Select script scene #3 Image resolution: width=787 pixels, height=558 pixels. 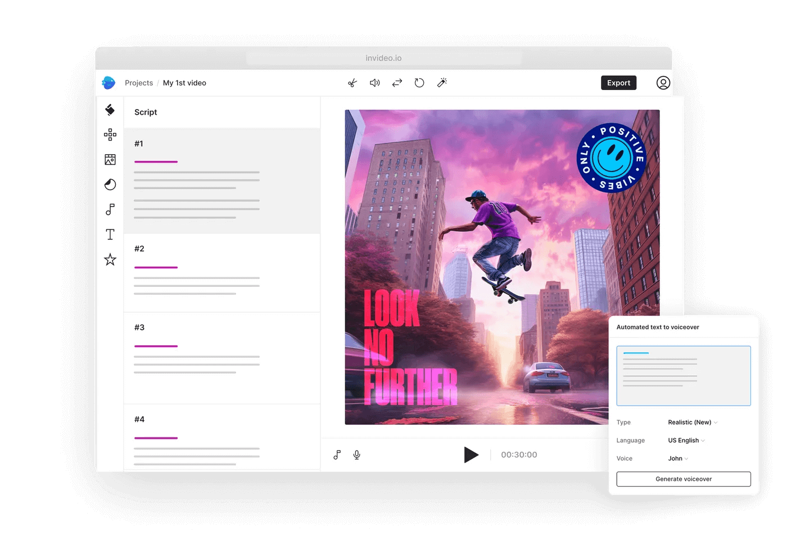point(222,358)
